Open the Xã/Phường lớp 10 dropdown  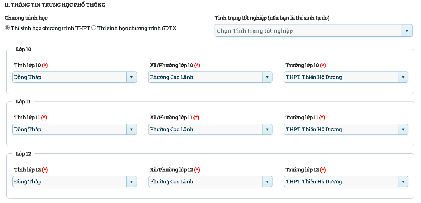(x=205, y=77)
